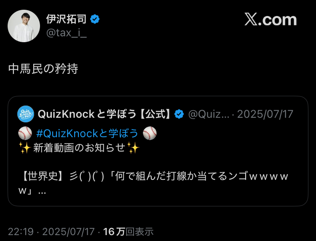Click the timestamp 22:19 · 2025/07/17
316x241 pixels.
click(x=51, y=232)
